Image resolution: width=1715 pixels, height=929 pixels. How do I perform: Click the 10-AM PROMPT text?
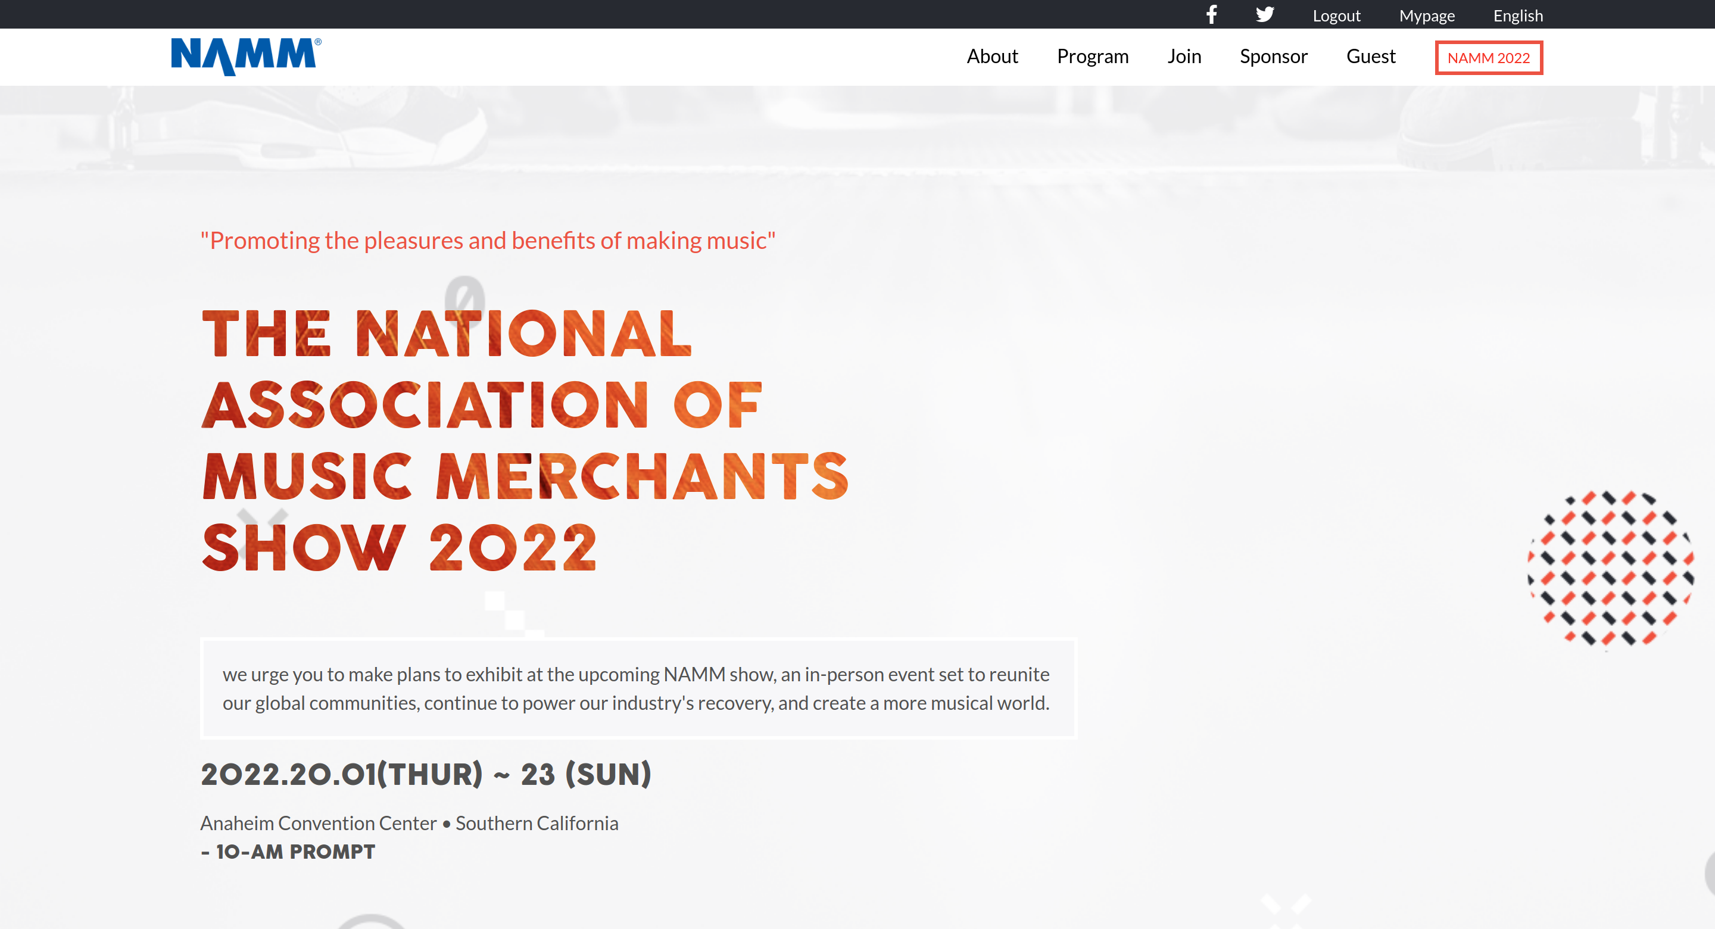coord(288,852)
